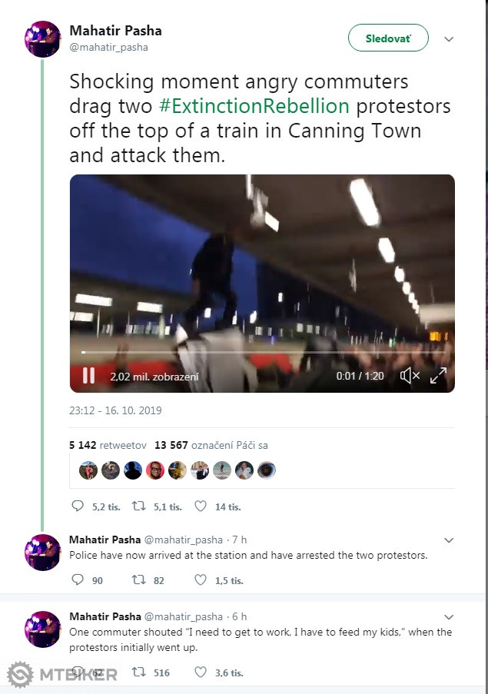488x694 pixels.
Task: Open main tweet options chevron menu
Action: click(x=449, y=39)
